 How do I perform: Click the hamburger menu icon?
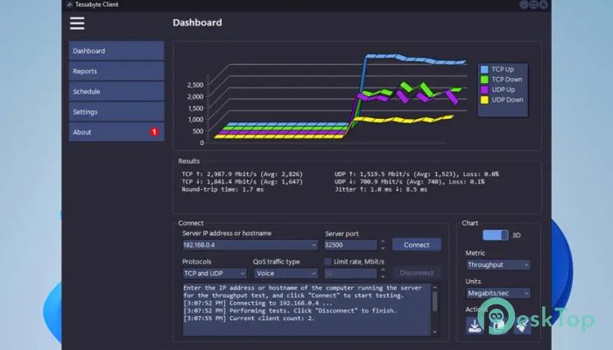pos(78,24)
